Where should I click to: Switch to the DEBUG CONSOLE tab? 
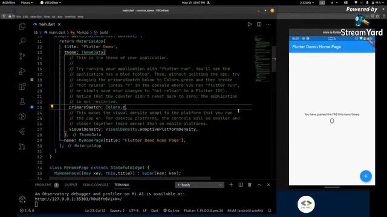coord(96,185)
